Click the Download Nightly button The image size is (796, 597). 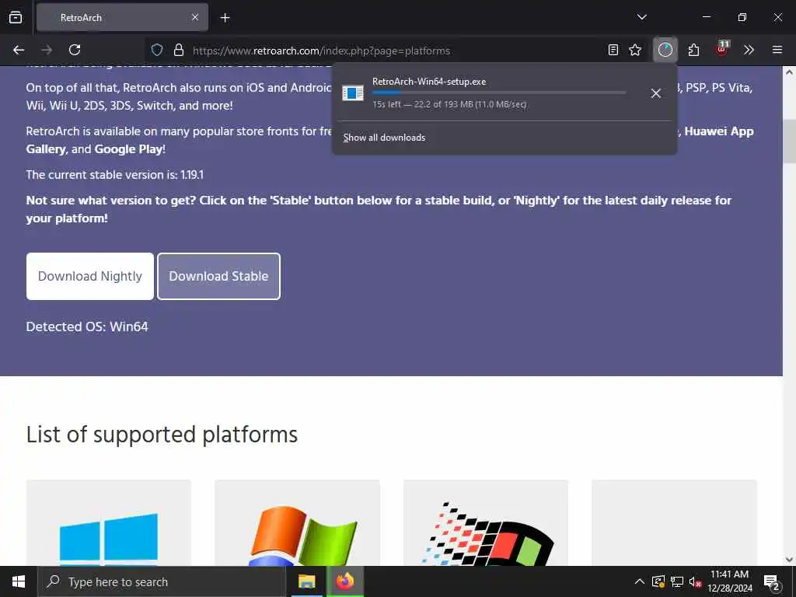coord(90,276)
